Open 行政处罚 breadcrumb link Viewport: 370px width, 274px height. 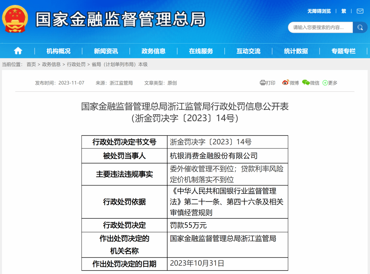pos(76,64)
